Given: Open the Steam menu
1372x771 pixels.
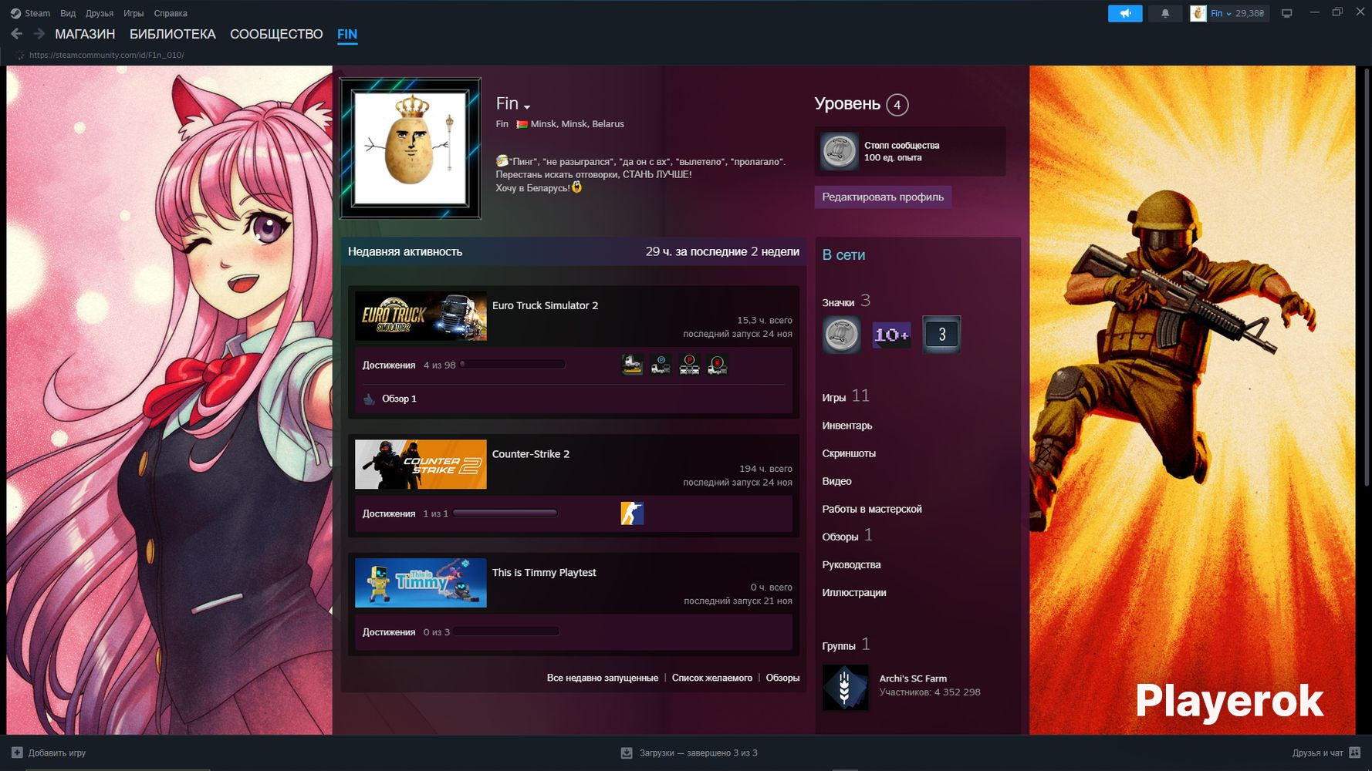Looking at the screenshot, I should point(37,13).
